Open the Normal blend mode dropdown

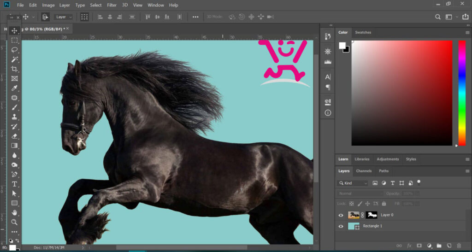click(x=360, y=193)
